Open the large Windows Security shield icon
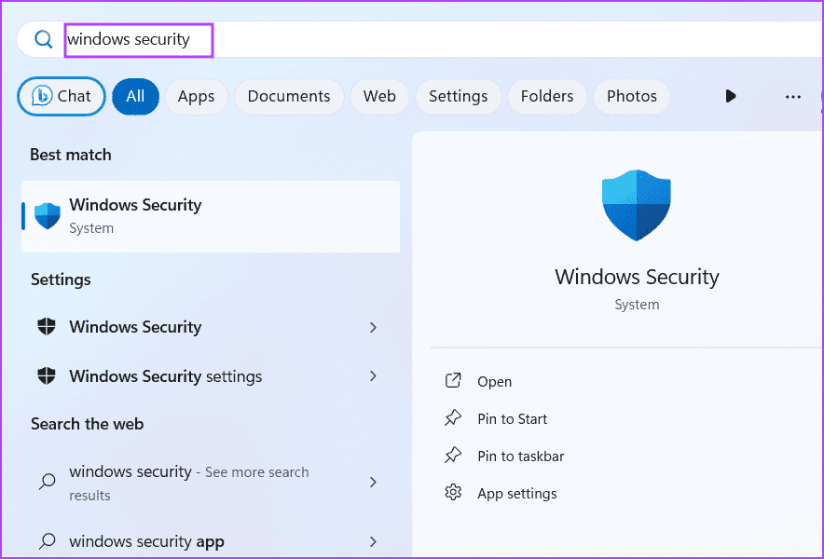This screenshot has height=559, width=824. [637, 205]
